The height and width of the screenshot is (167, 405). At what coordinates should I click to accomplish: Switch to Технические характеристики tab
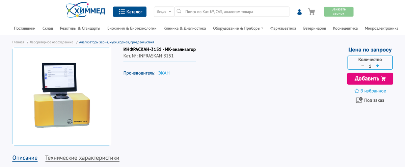pos(82,158)
